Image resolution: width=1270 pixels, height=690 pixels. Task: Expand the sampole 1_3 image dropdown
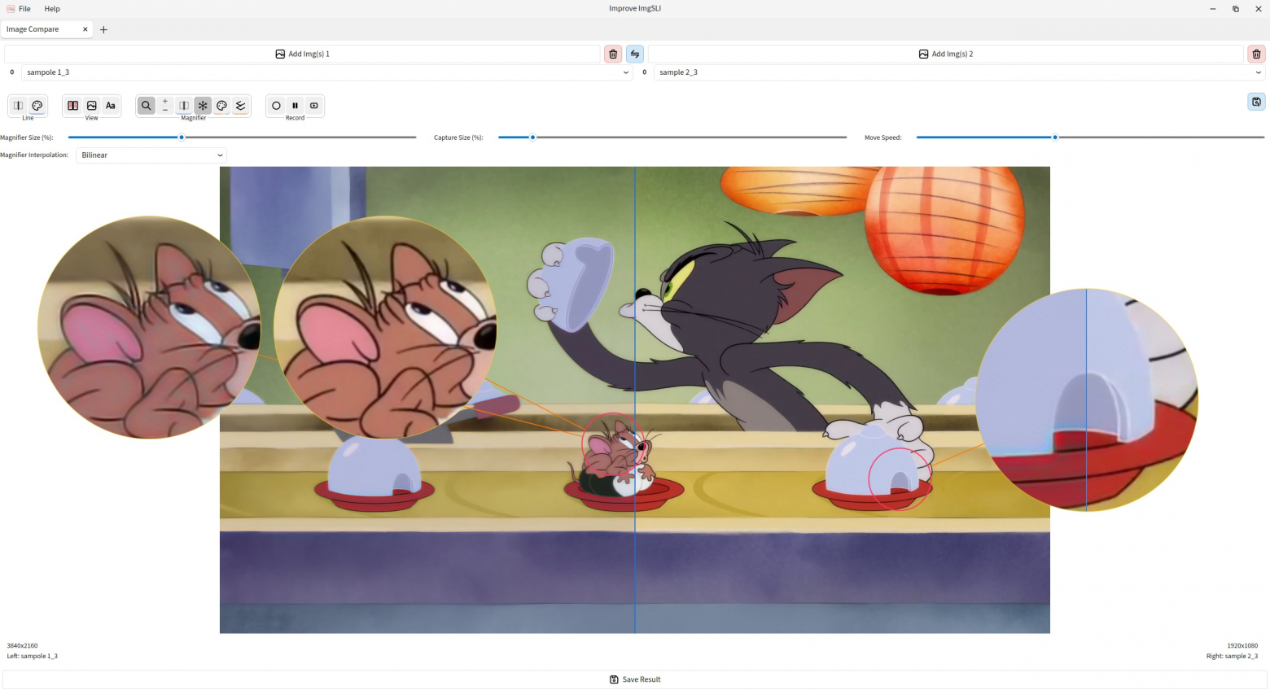tap(326, 72)
